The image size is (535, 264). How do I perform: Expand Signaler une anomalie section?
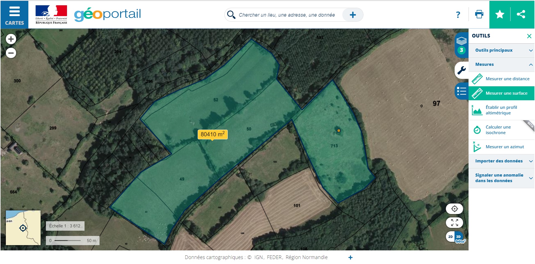pyautogui.click(x=502, y=178)
